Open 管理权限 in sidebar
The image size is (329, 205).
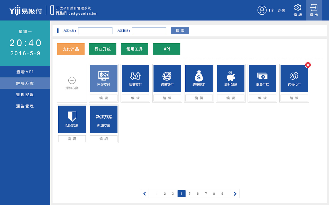click(25, 95)
